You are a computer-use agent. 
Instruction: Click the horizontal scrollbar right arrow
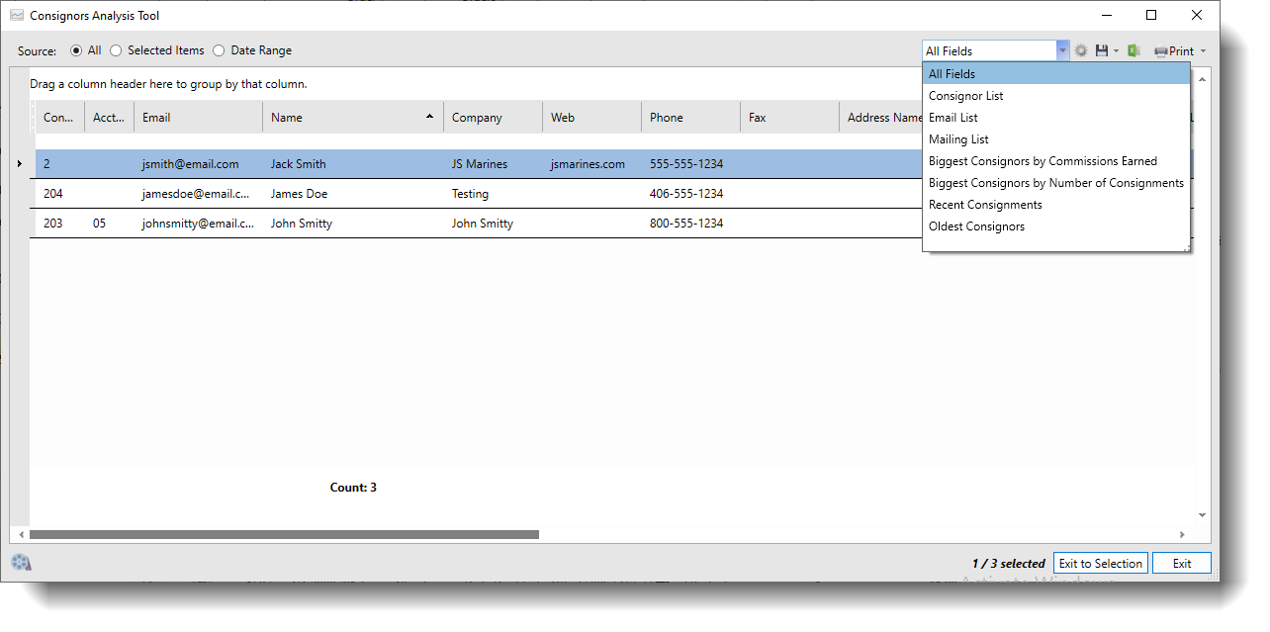click(1182, 534)
